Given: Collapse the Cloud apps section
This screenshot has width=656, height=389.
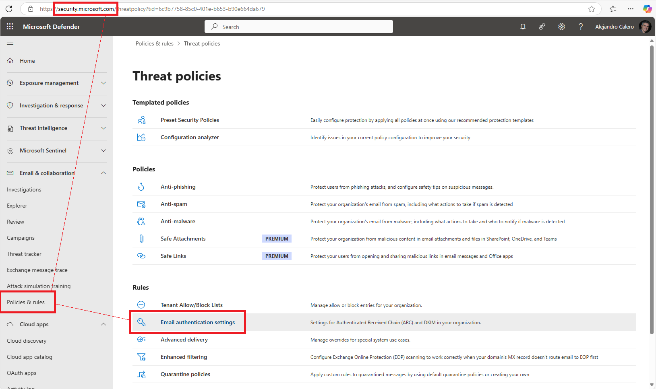Looking at the screenshot, I should pos(103,324).
